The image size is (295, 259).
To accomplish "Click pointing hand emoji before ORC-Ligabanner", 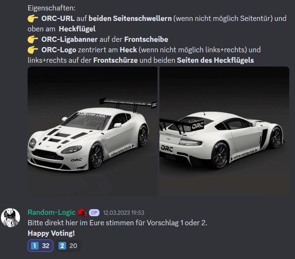I will (33, 39).
